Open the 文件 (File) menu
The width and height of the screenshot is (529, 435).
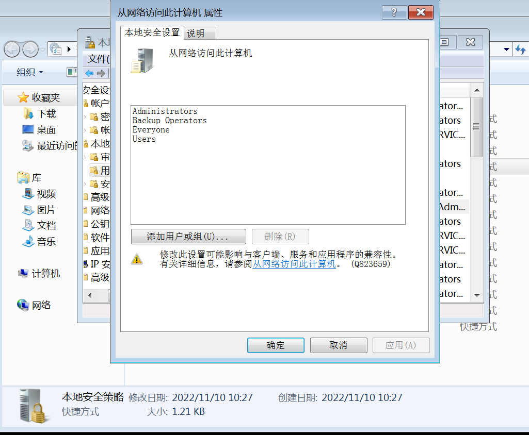[x=98, y=59]
